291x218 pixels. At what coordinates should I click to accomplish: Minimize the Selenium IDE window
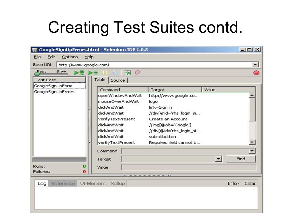pos(242,50)
